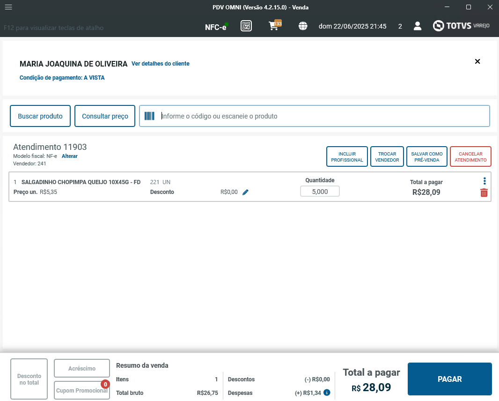This screenshot has height=401, width=499.
Task: Focus the product code input field
Action: (315, 116)
